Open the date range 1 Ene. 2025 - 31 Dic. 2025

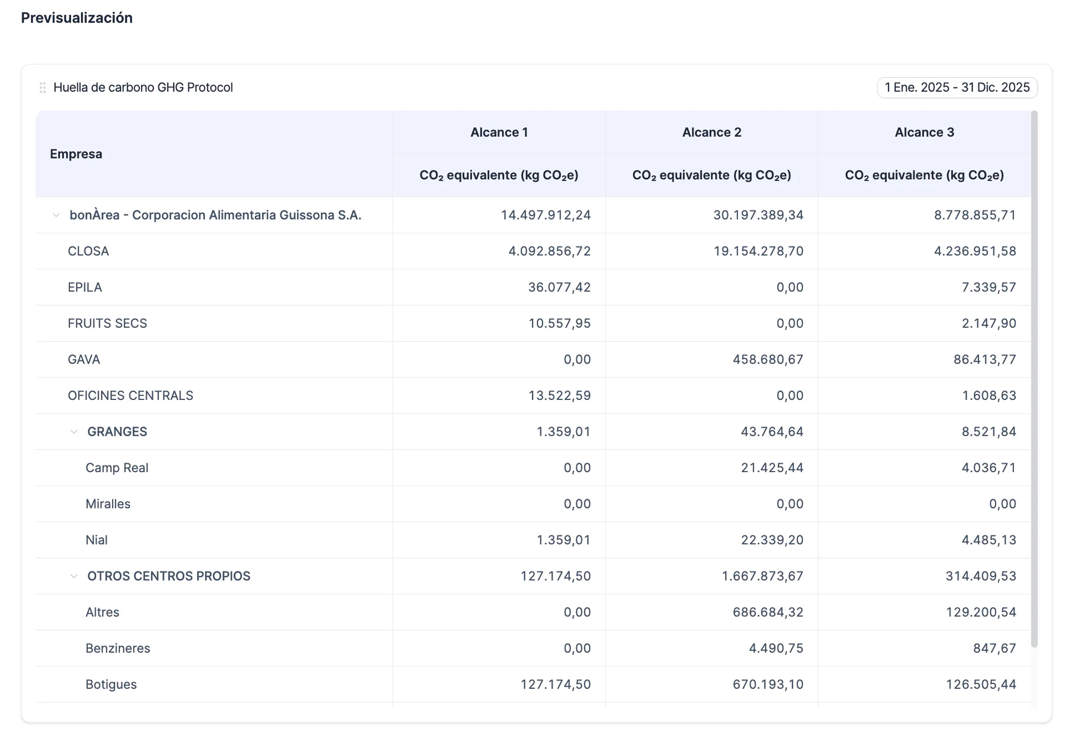pyautogui.click(x=957, y=88)
